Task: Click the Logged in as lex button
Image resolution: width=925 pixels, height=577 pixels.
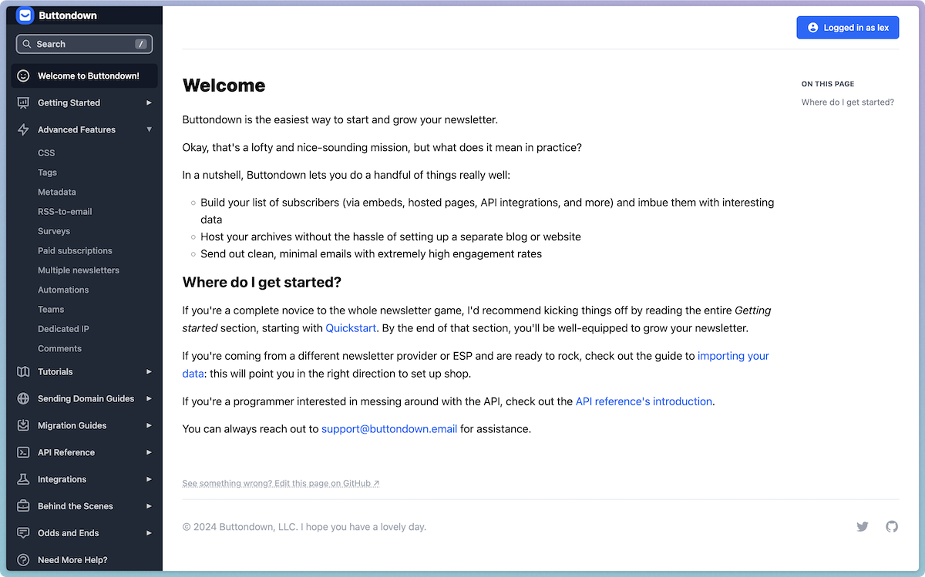Action: pyautogui.click(x=848, y=27)
